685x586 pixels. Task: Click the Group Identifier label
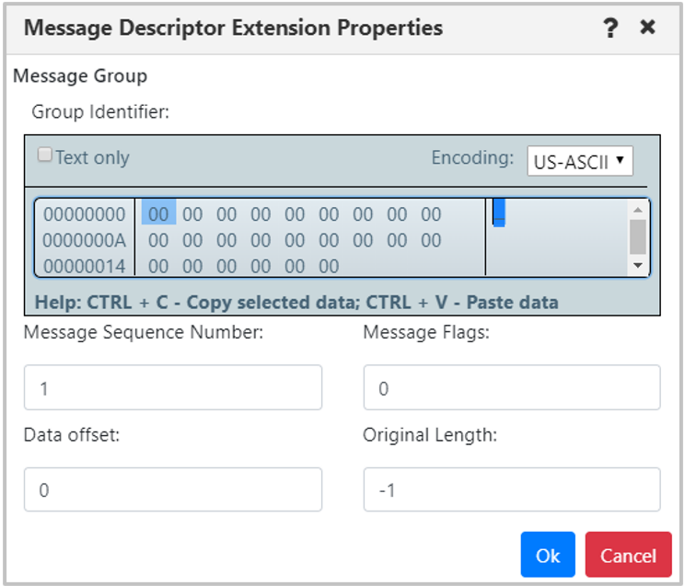click(100, 112)
